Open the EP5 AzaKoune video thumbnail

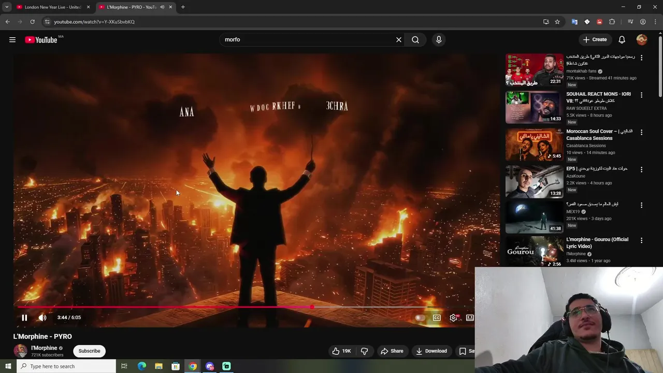[x=534, y=182]
